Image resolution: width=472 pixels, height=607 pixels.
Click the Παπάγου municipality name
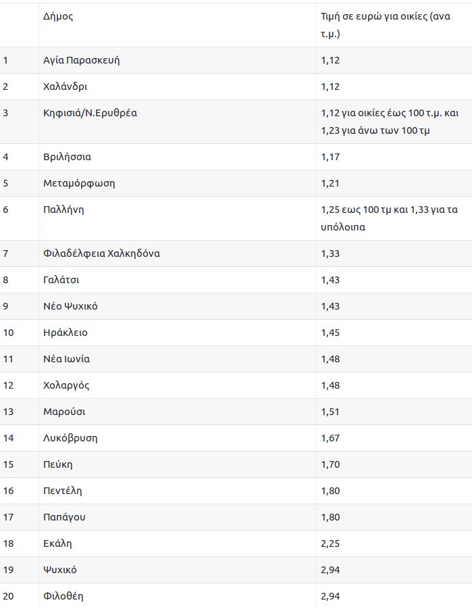point(64,518)
